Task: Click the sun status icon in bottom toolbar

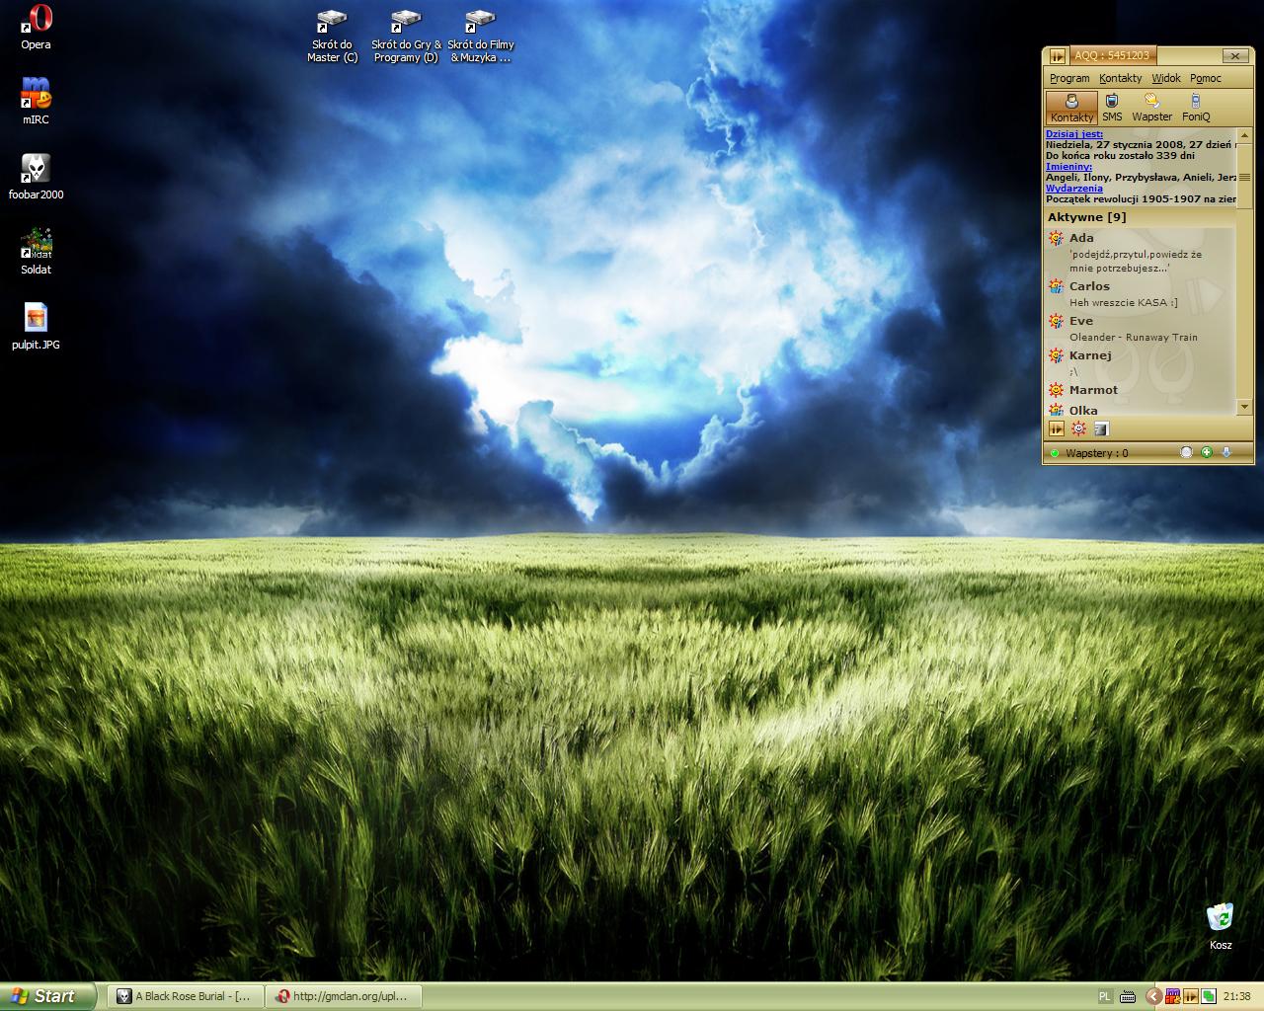Action: click(1078, 428)
